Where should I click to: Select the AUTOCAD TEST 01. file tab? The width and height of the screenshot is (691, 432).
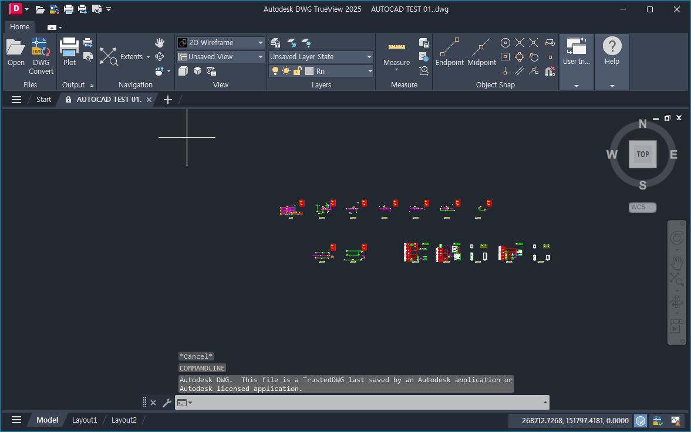click(109, 100)
